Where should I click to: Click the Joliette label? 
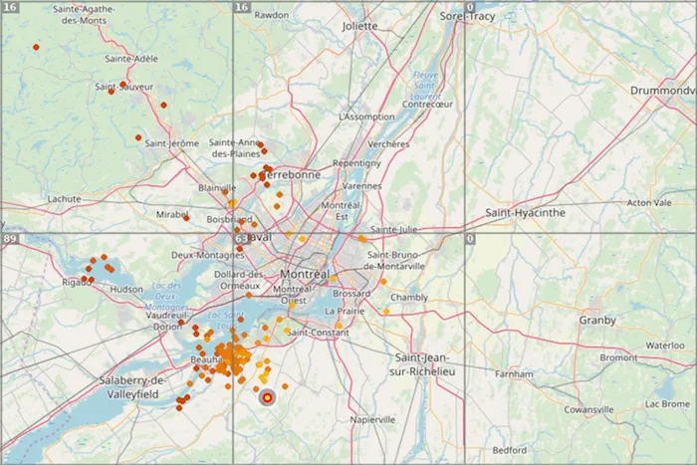click(x=359, y=26)
